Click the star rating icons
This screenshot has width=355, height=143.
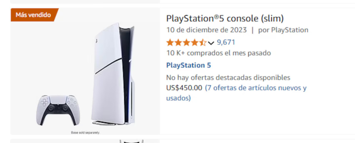(186, 43)
